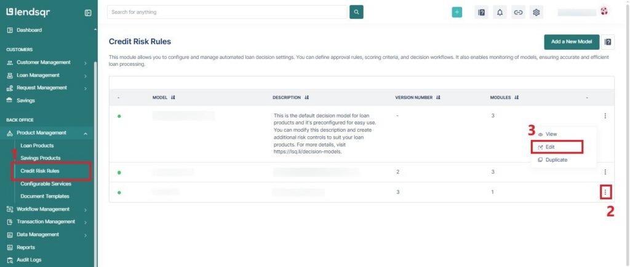
Task: Click the Search for anything field
Action: pos(227,12)
